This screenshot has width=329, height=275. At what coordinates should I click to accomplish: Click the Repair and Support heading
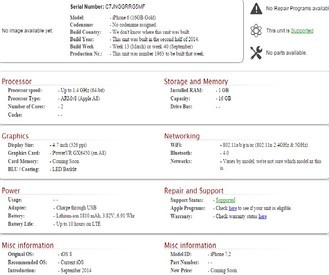pyautogui.click(x=194, y=191)
